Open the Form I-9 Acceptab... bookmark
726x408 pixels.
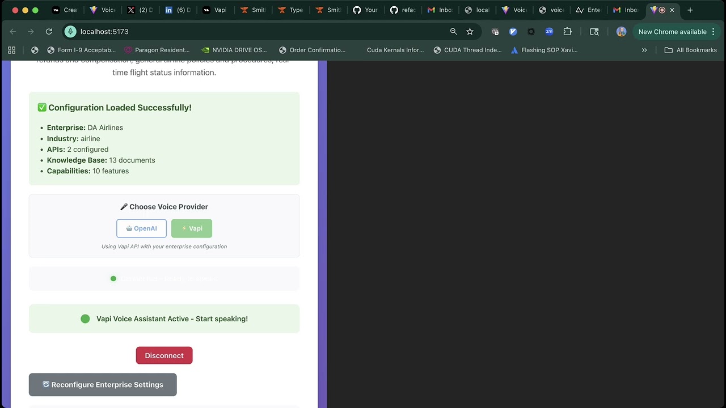[82, 50]
